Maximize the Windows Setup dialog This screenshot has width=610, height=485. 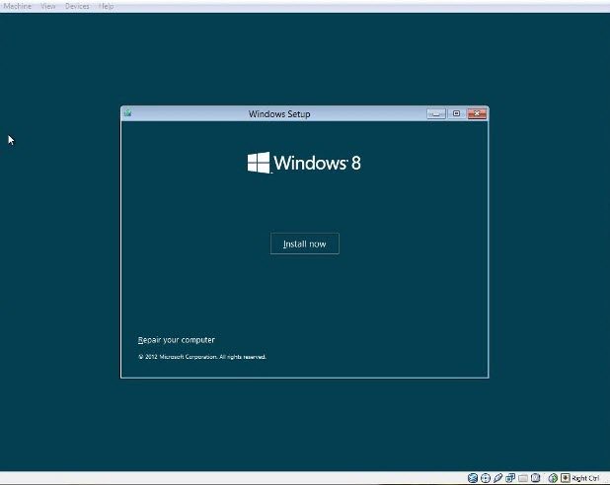[x=456, y=113]
